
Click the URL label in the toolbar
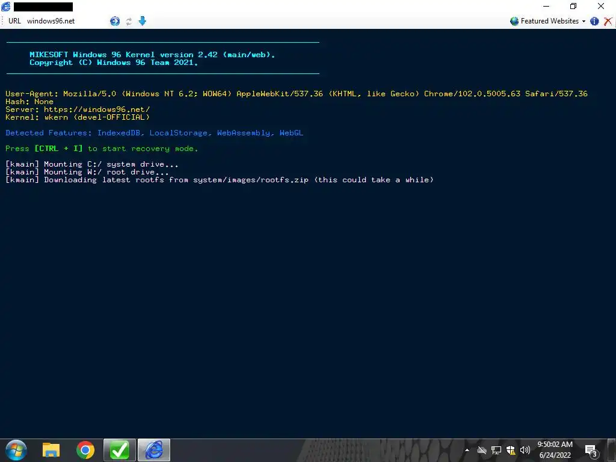14,21
